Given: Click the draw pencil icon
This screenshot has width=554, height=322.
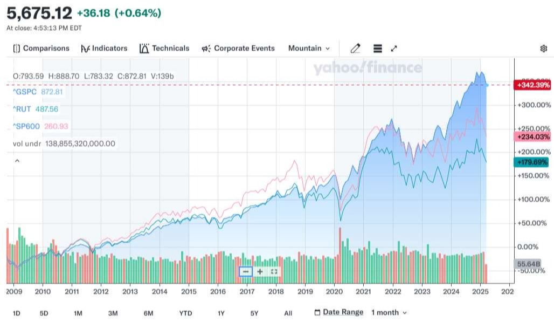Looking at the screenshot, I should point(355,49).
